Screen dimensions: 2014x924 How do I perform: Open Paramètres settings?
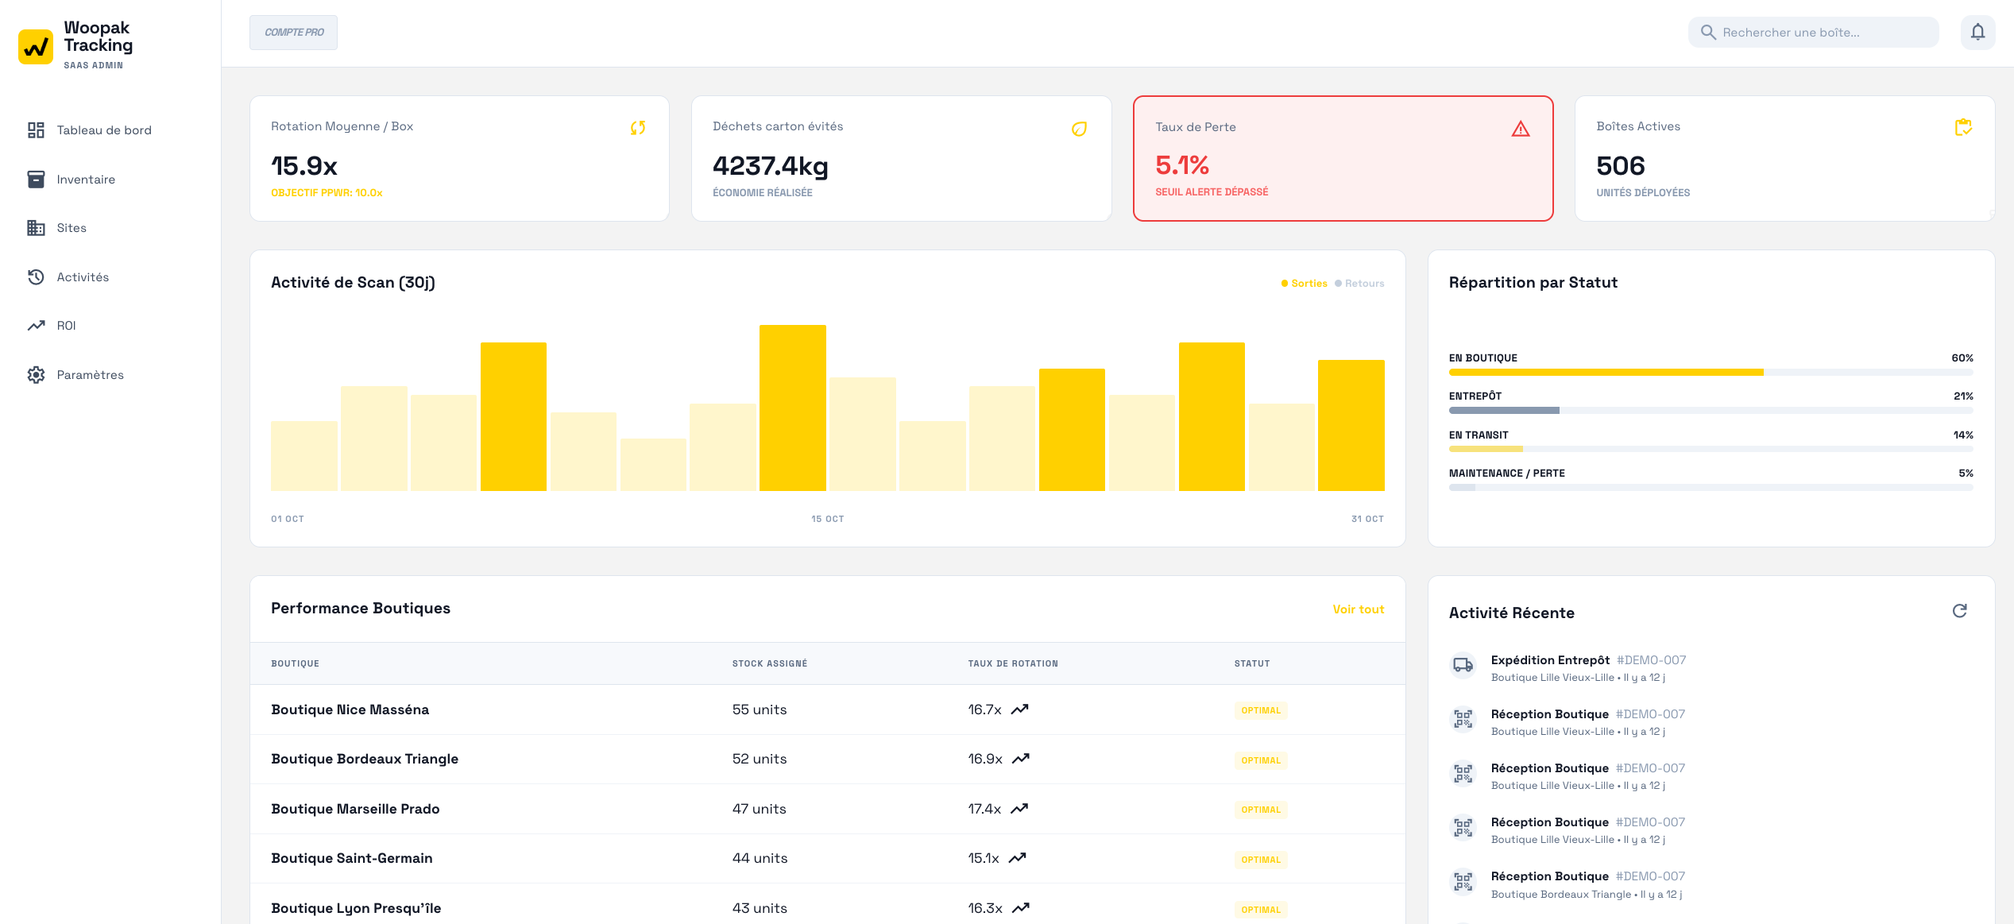(x=90, y=375)
